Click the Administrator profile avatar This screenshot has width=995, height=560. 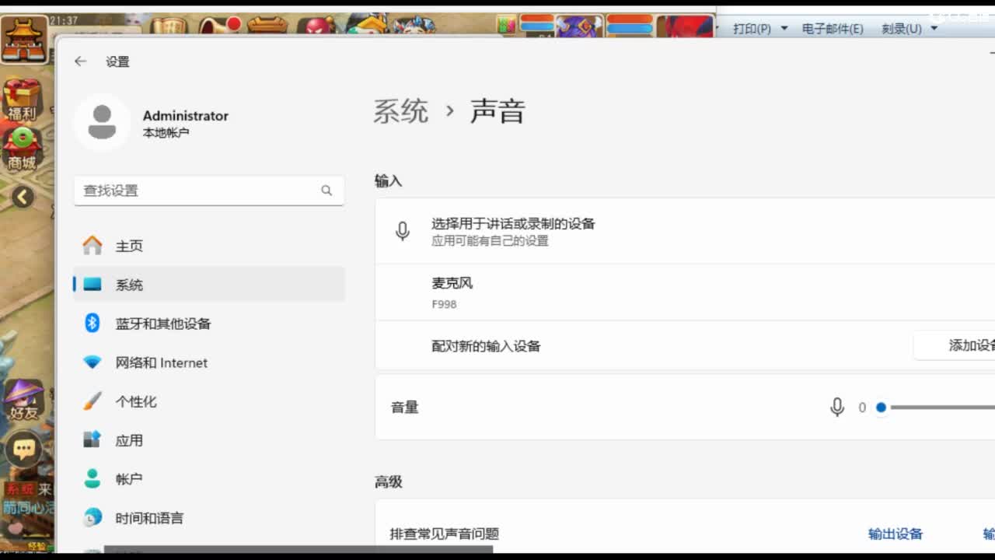[102, 123]
